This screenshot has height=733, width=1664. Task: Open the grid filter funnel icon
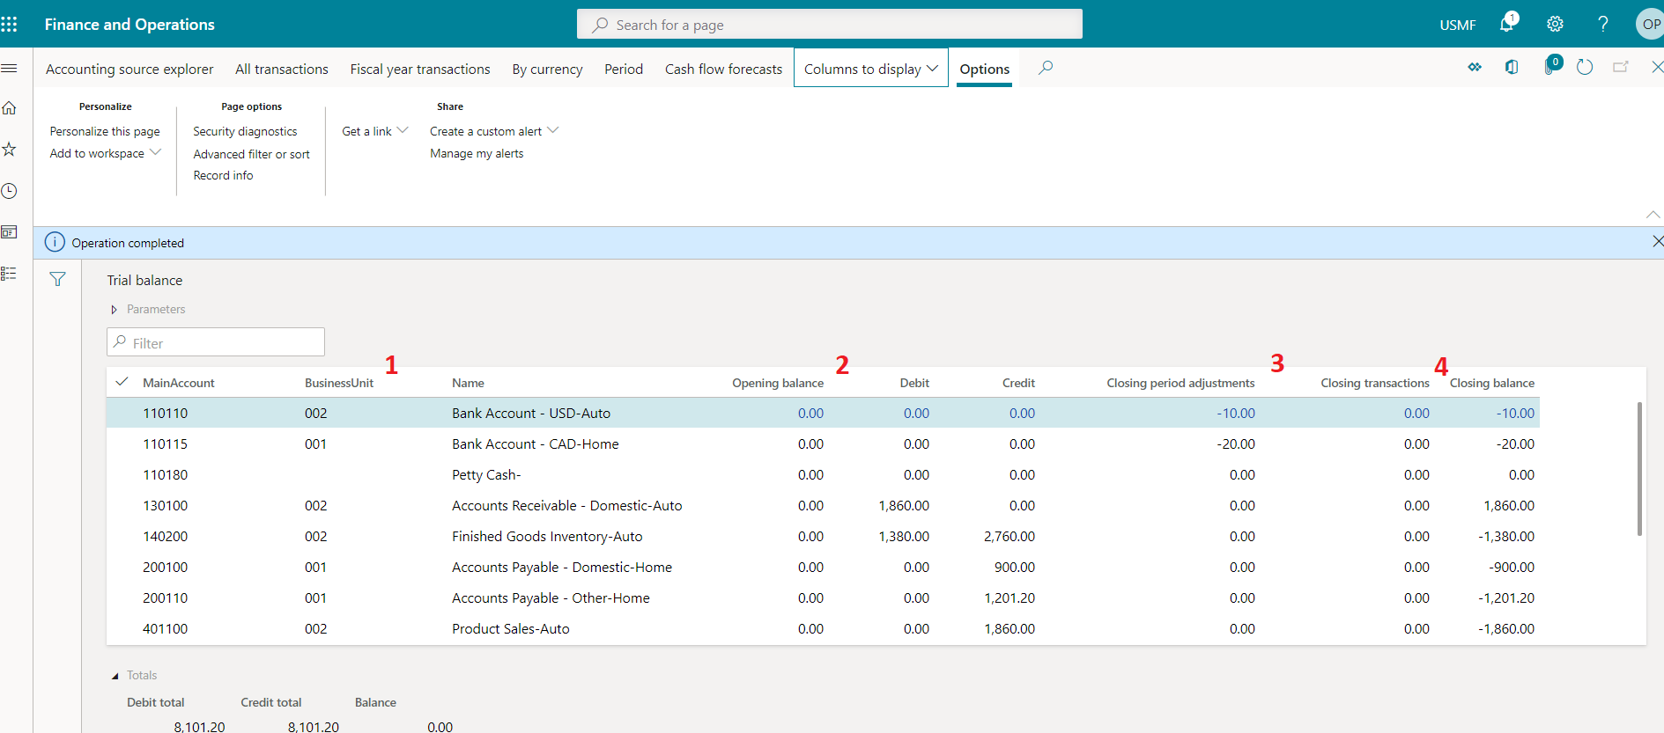click(x=57, y=279)
